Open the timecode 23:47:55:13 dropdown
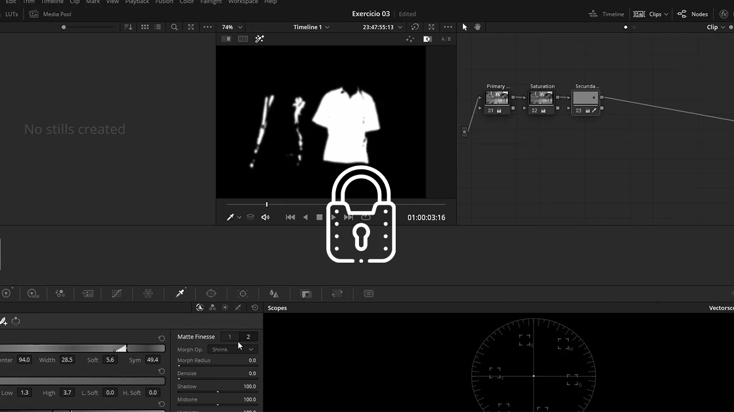734x412 pixels. click(382, 27)
